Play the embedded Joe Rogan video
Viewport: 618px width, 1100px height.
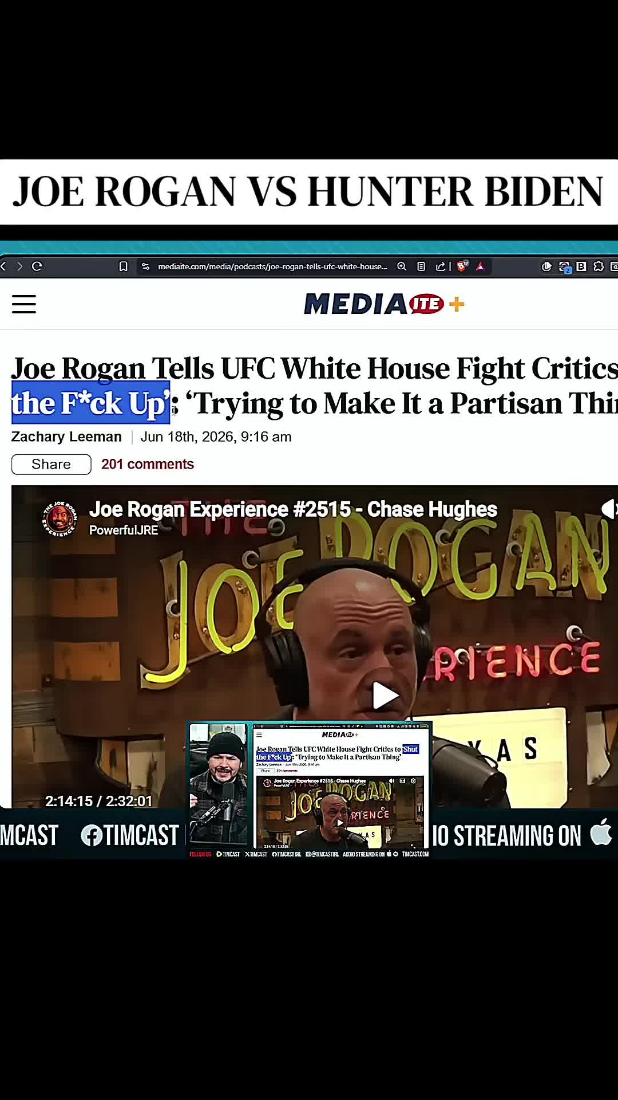point(385,696)
